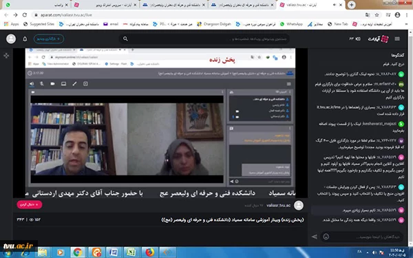Reload the page
Screen dimensions: 413x258
25,15
